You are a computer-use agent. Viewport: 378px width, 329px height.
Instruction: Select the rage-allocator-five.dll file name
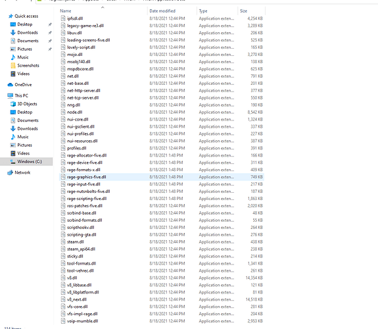(87, 155)
